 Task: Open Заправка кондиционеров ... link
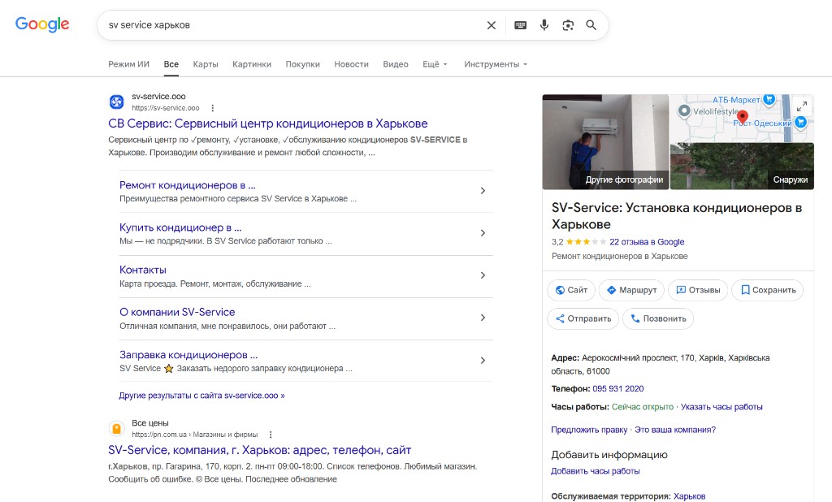point(188,354)
